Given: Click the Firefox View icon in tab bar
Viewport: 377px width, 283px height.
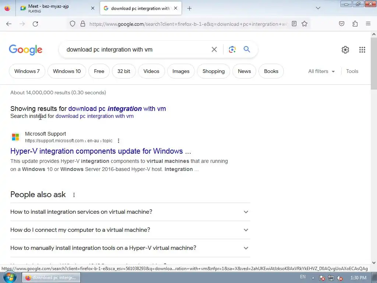Looking at the screenshot, I should 7,8.
